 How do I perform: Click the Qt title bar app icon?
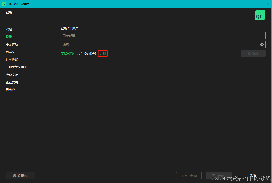coord(4,4)
